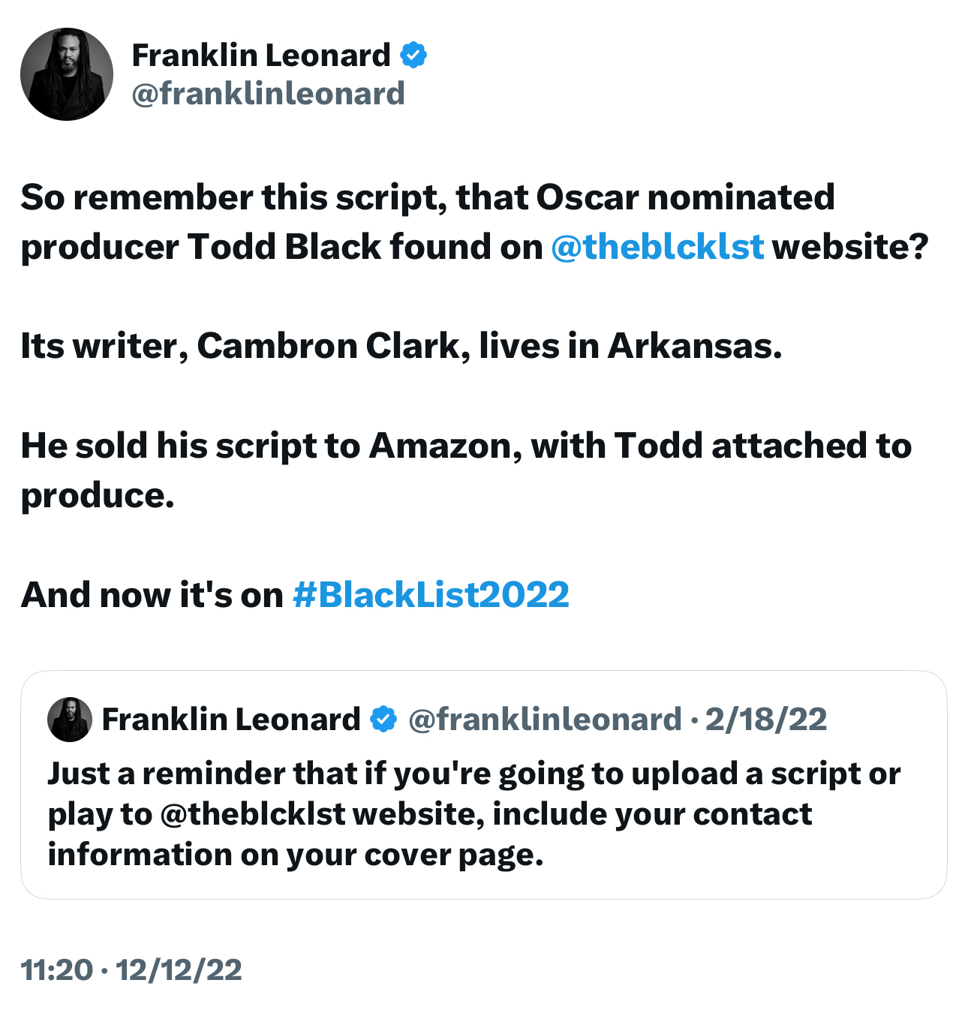
Task: Click the "He sold his script to Amazon" line
Action: point(465,446)
